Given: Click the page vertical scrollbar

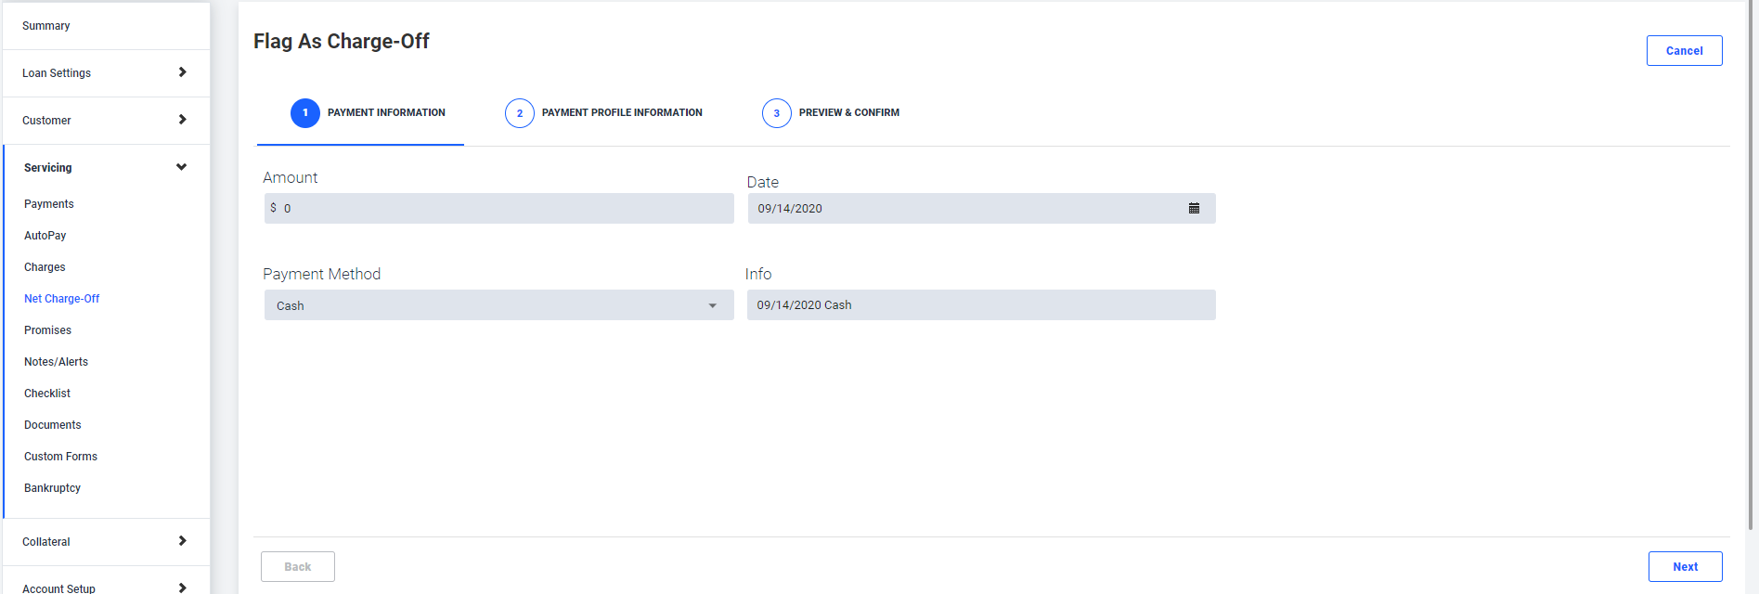Looking at the screenshot, I should point(1752,265).
